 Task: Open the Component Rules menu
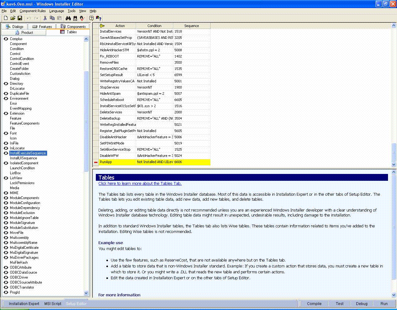pyautogui.click(x=33, y=11)
